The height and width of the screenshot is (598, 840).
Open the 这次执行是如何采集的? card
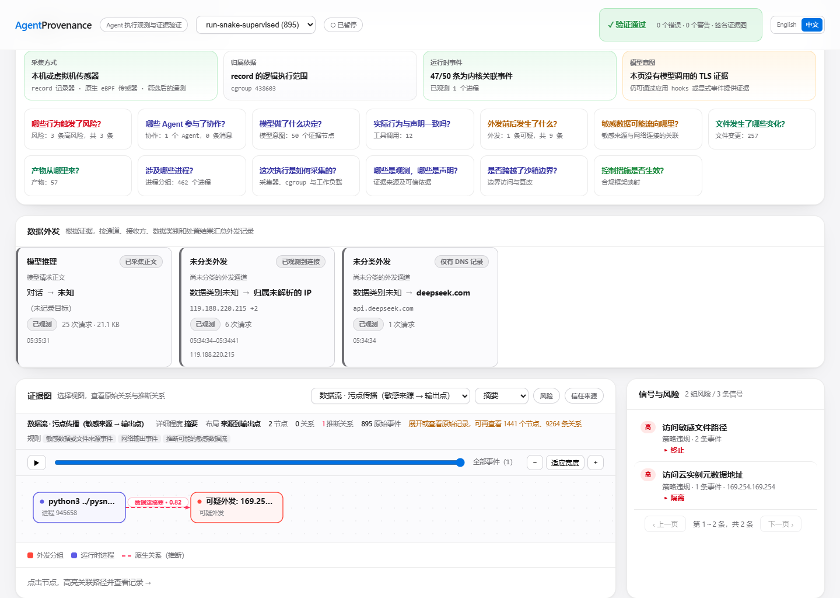[306, 176]
